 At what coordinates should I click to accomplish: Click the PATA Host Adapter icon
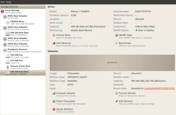5,17
